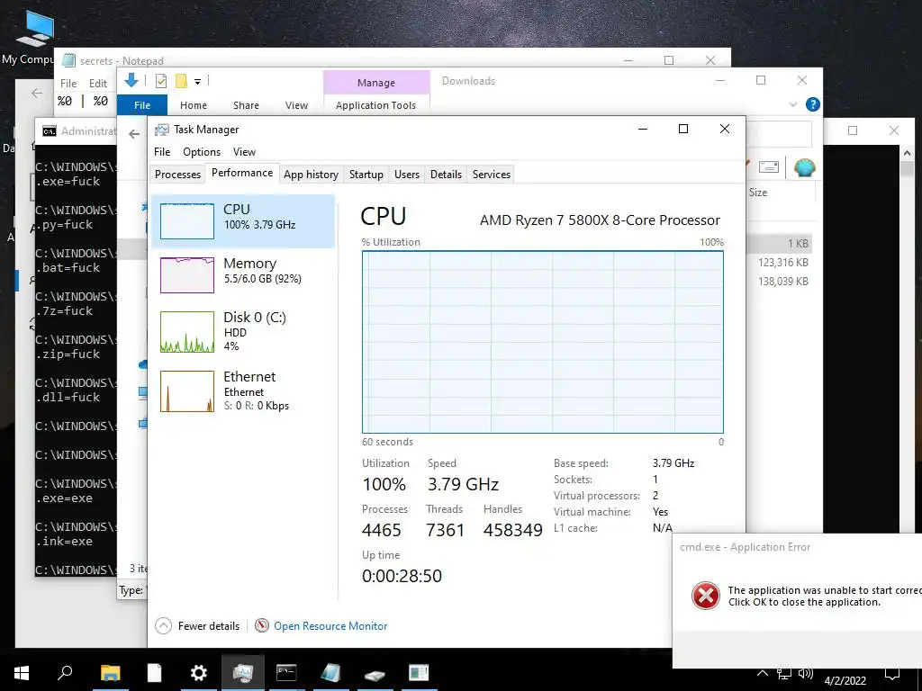Click the Explorer Help question mark icon

coord(813,104)
